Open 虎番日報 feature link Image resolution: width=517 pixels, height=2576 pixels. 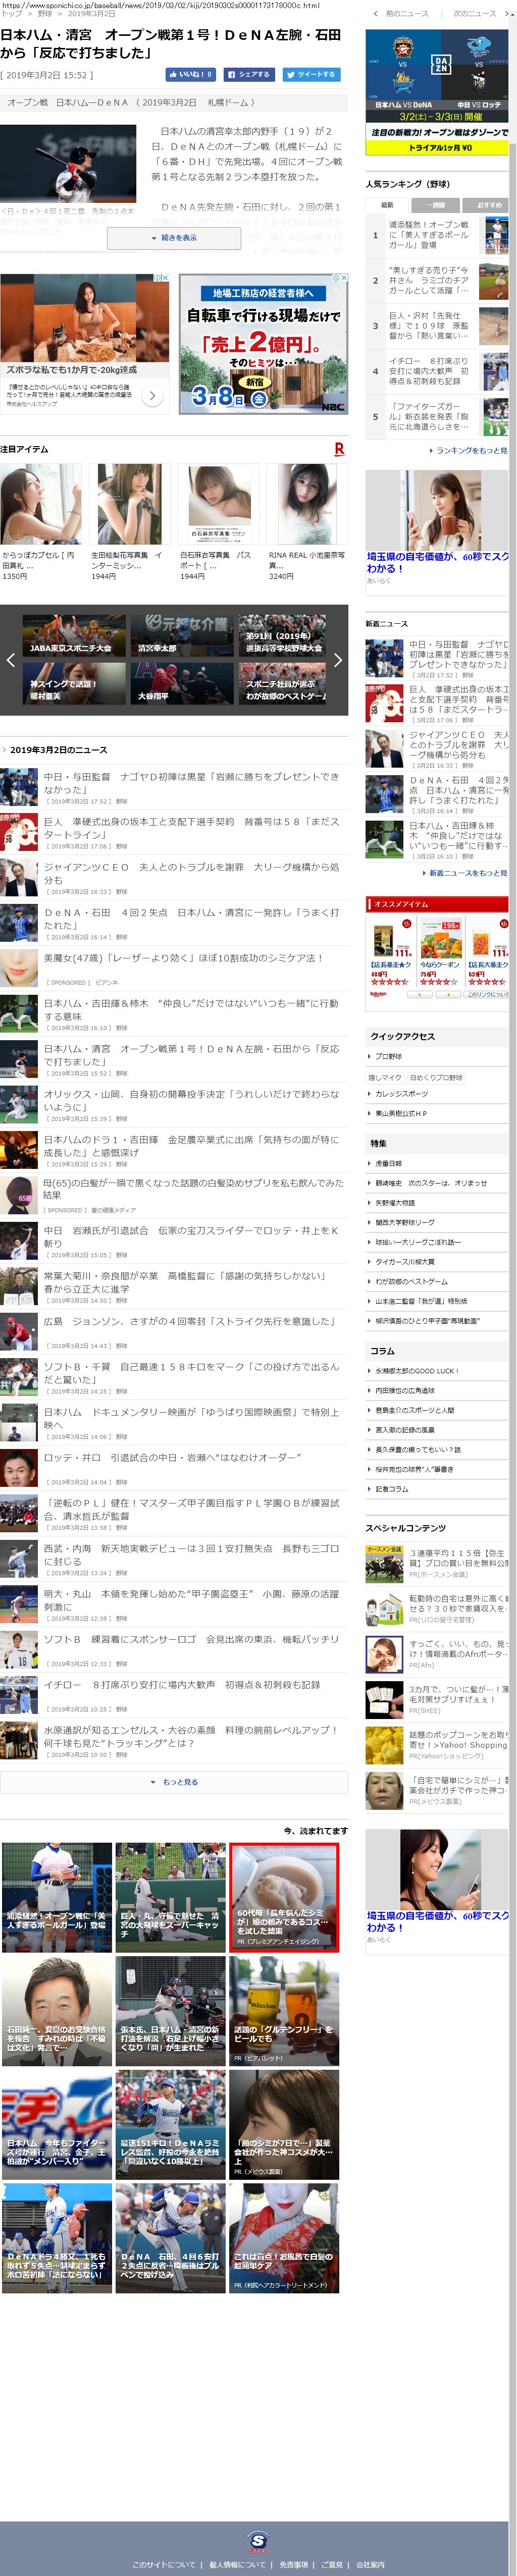coord(389,1164)
